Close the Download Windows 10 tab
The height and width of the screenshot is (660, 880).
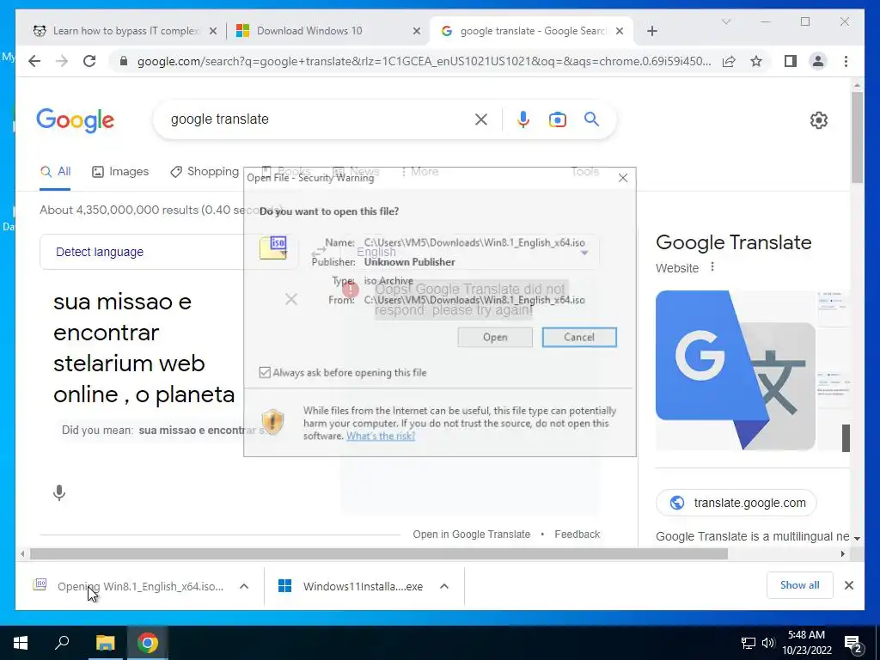(417, 31)
